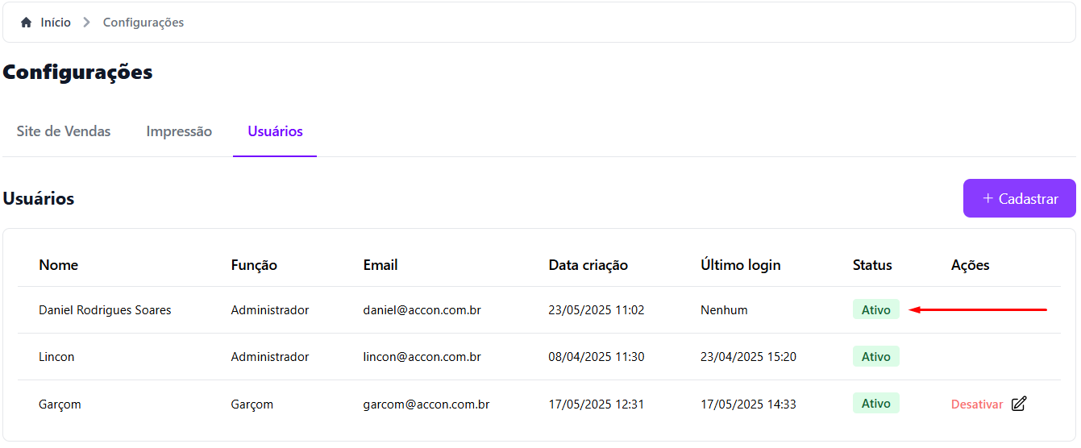1081x448 pixels.
Task: Click creation date 17/05/2025 12:31
Action: tap(597, 404)
